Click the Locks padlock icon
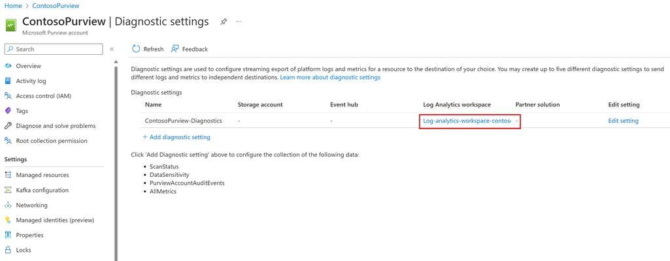This screenshot has height=261, width=670. [8, 250]
